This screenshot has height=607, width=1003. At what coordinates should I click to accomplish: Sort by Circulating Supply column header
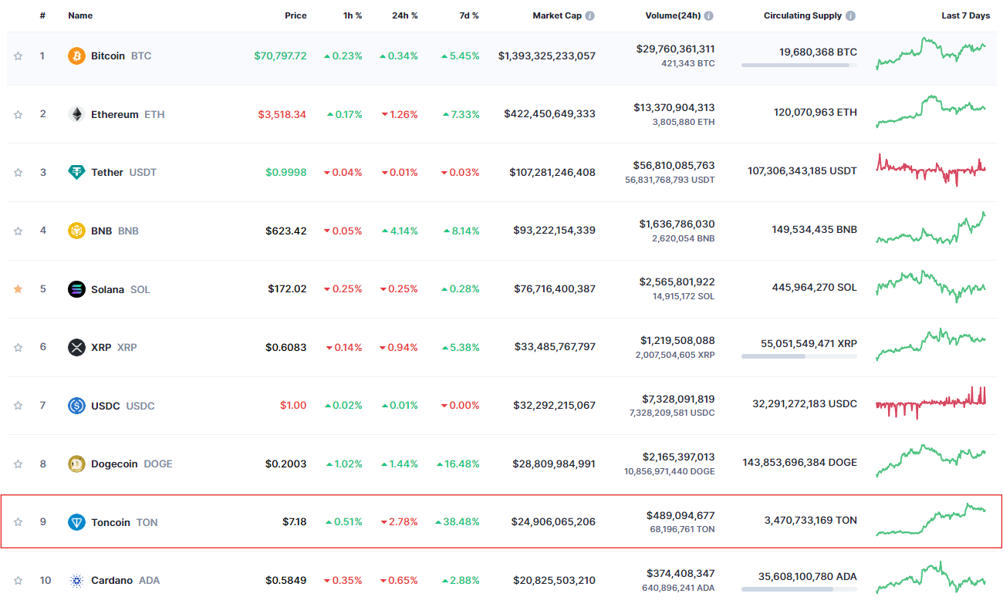point(802,15)
